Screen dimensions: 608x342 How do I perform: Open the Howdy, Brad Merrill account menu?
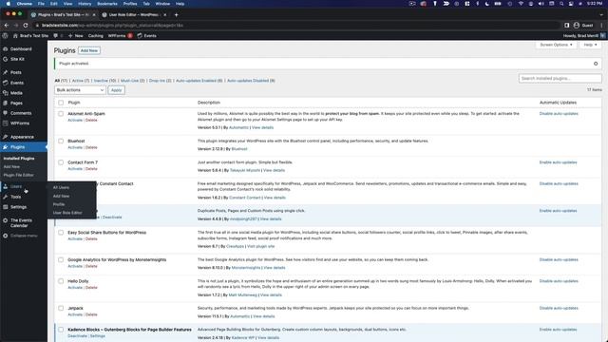584,36
